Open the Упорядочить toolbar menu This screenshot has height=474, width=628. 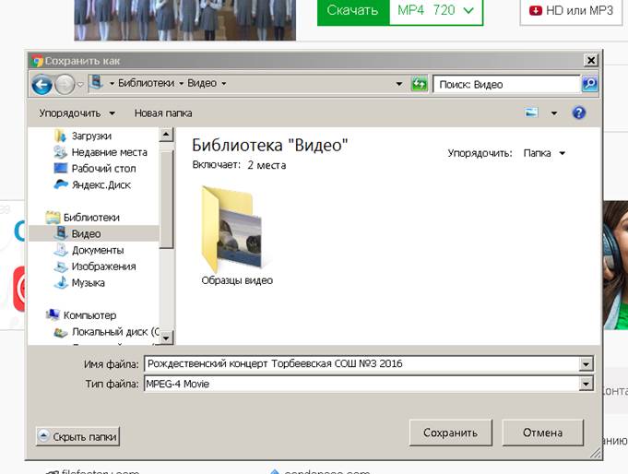coord(77,113)
